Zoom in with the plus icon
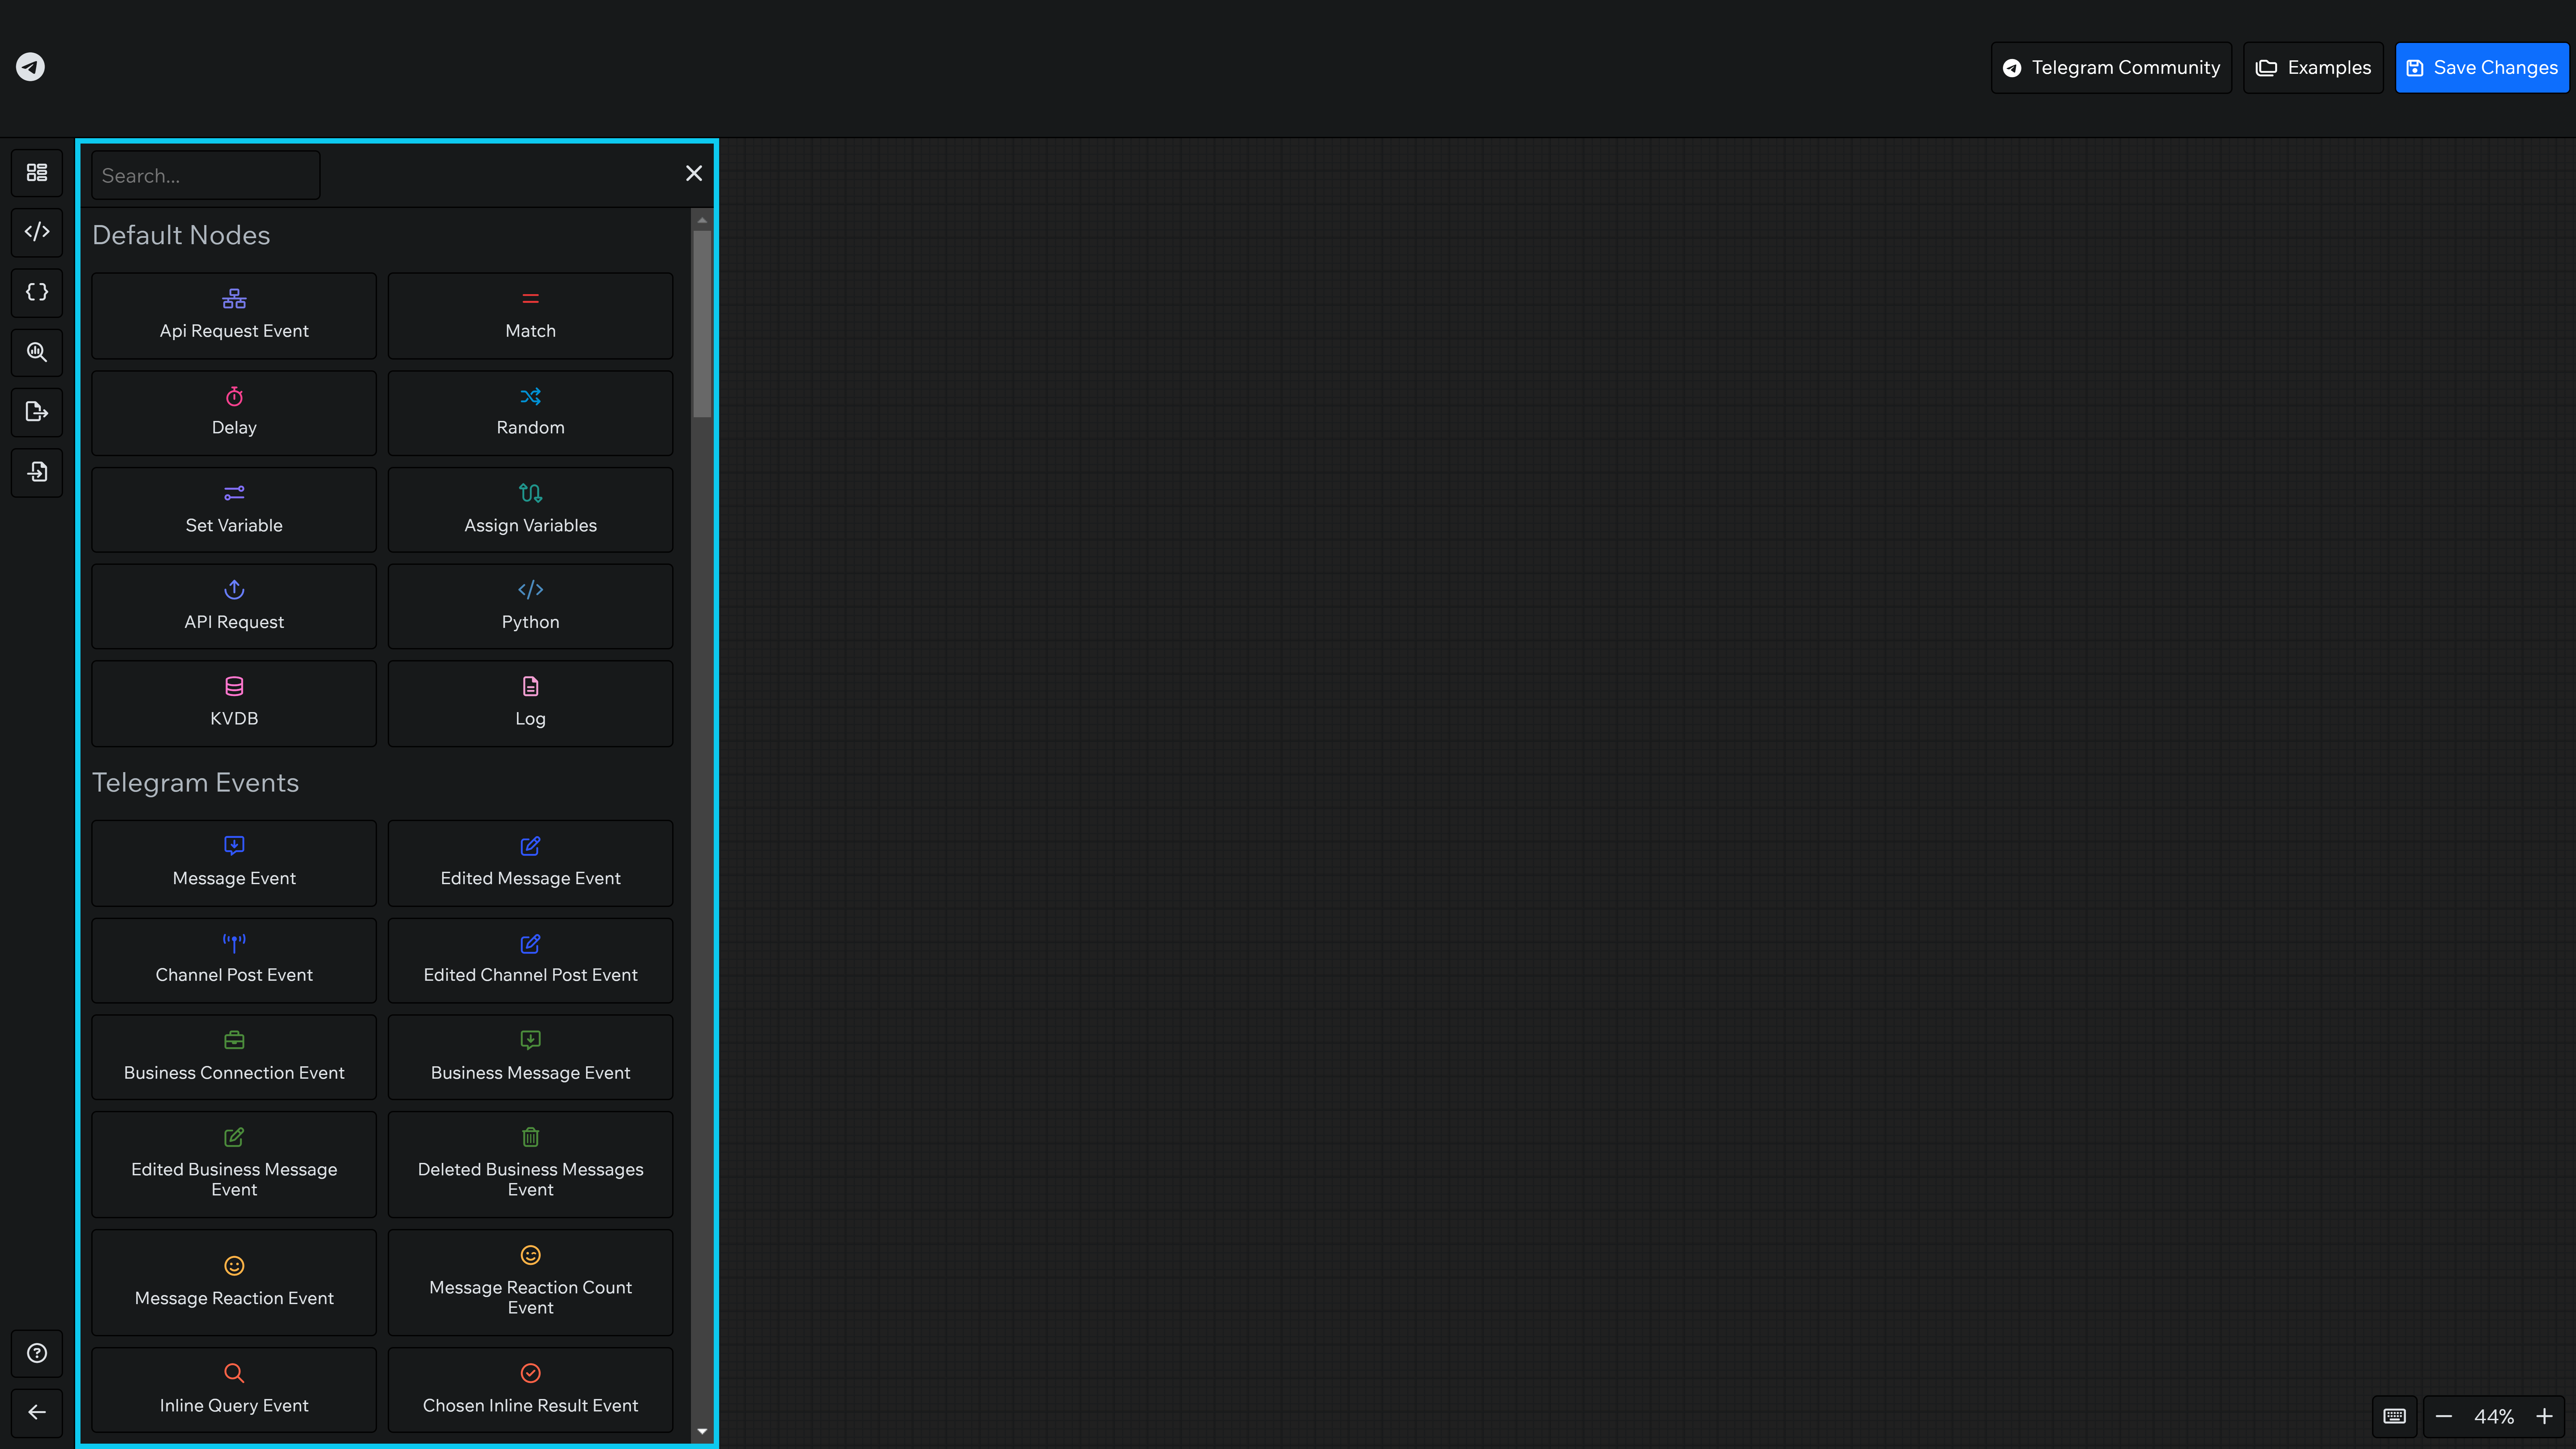 click(2545, 1417)
